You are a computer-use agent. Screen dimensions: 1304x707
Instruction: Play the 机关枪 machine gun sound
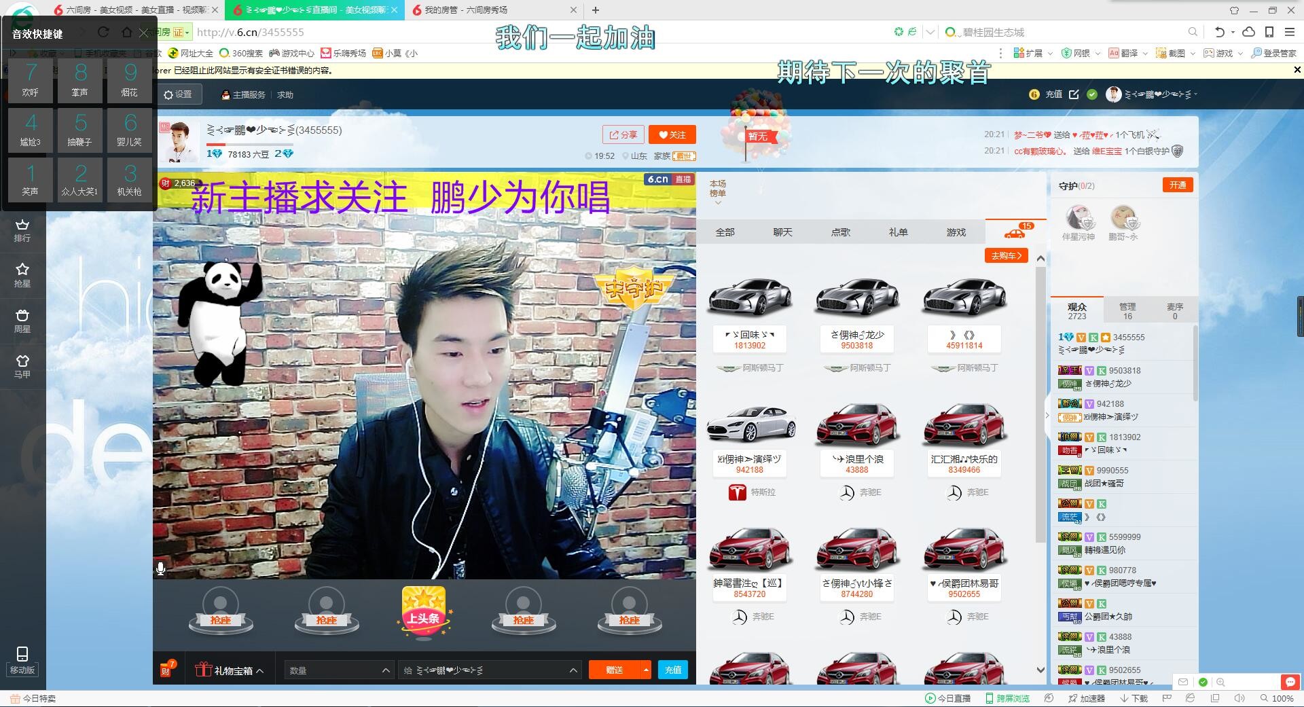(x=130, y=180)
